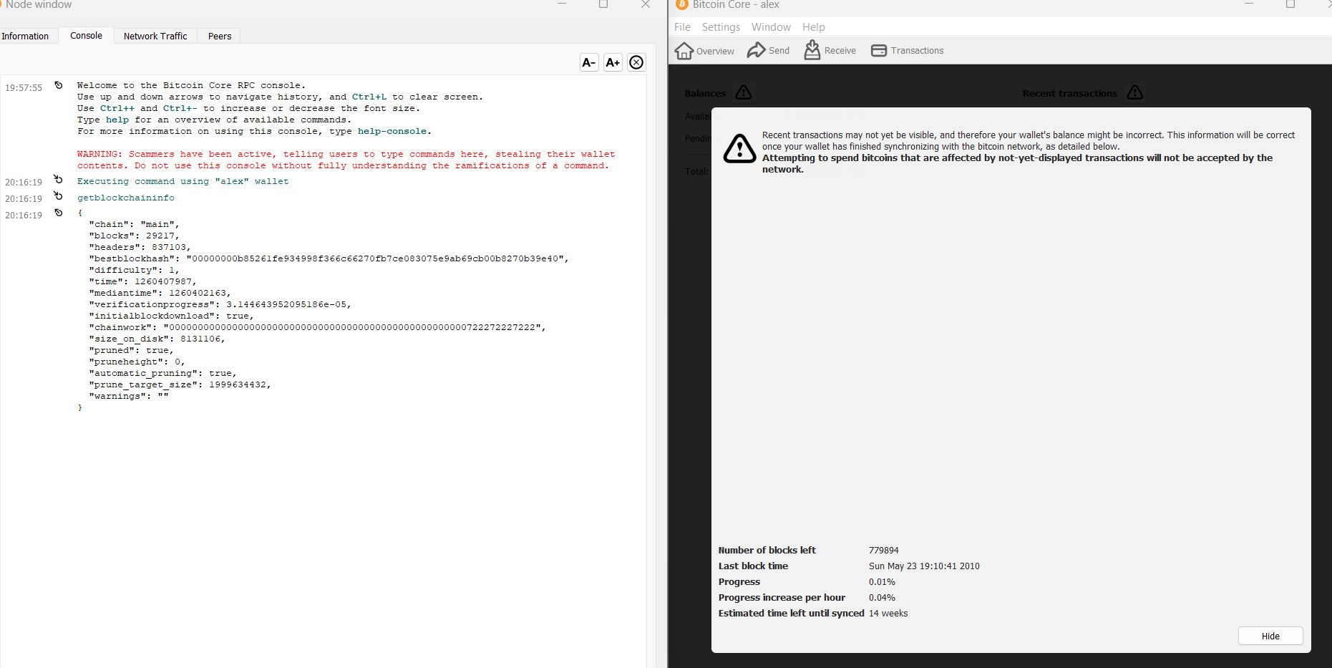This screenshot has height=668, width=1332.
Task: Click the large warning triangle in sync overlay
Action: point(739,149)
